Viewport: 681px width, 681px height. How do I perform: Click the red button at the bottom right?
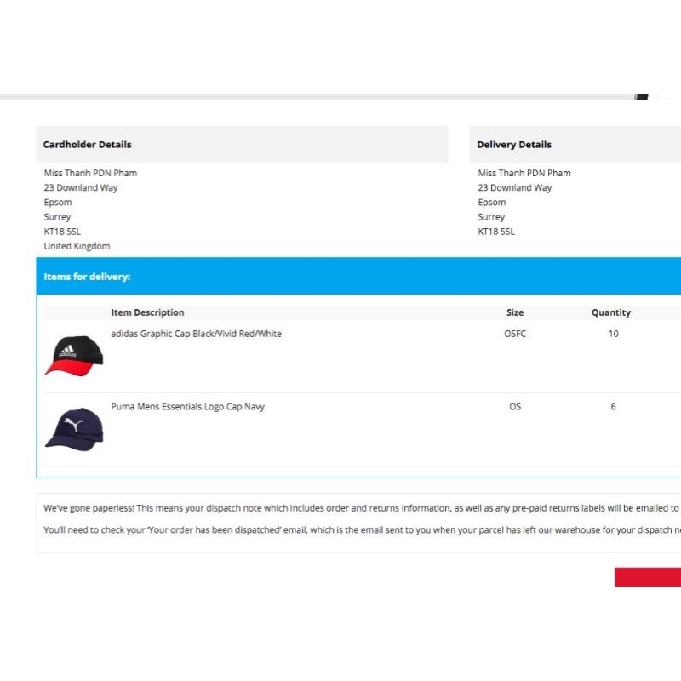[648, 577]
